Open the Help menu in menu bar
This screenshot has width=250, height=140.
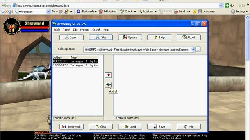[x=106, y=30]
